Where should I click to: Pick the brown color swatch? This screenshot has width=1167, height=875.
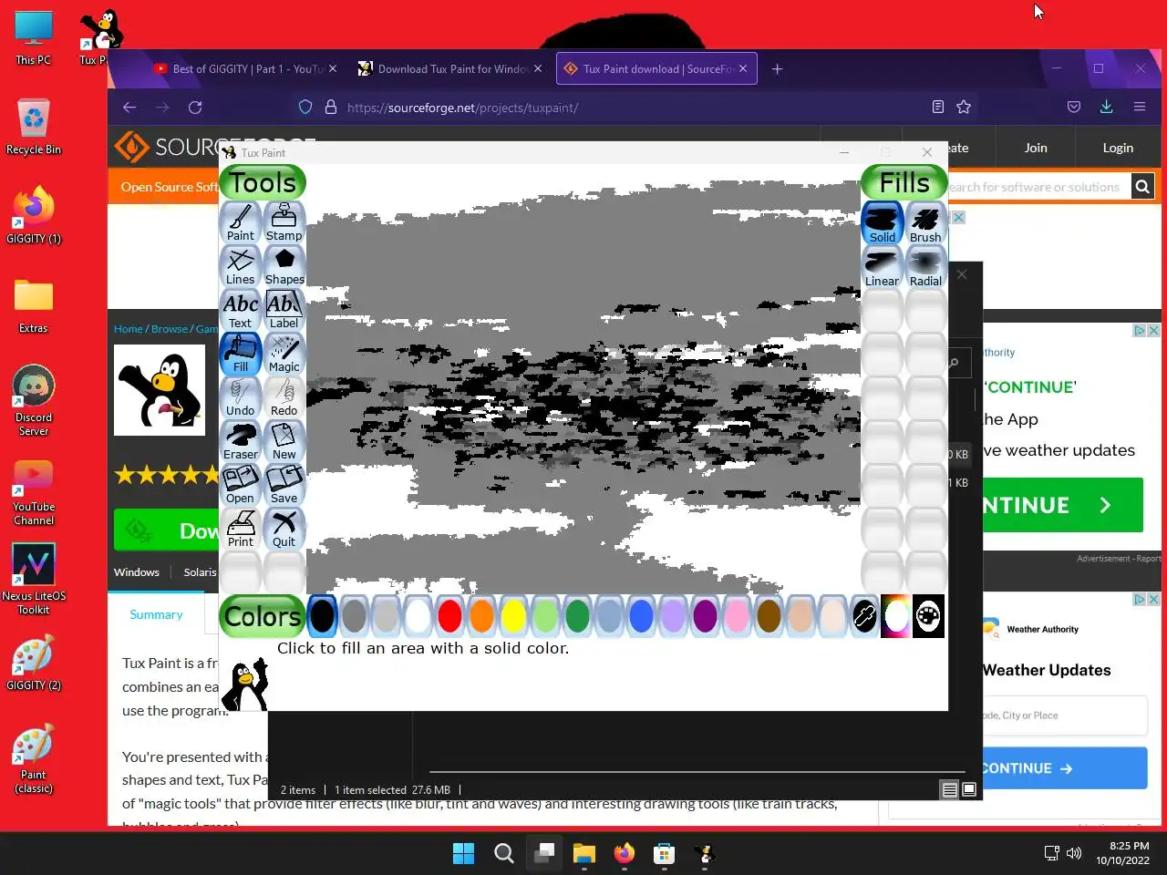coord(769,616)
